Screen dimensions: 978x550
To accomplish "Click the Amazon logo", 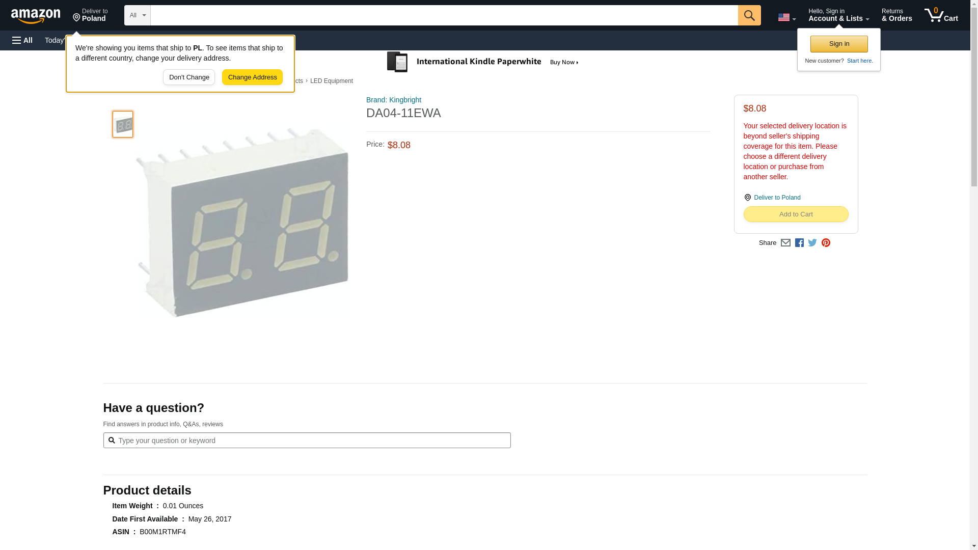I will [36, 16].
